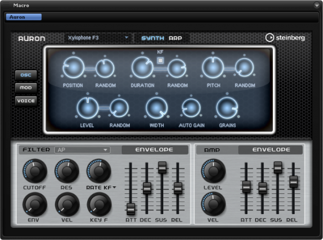Click the filter envelope SUS slider handle

click(x=162, y=167)
